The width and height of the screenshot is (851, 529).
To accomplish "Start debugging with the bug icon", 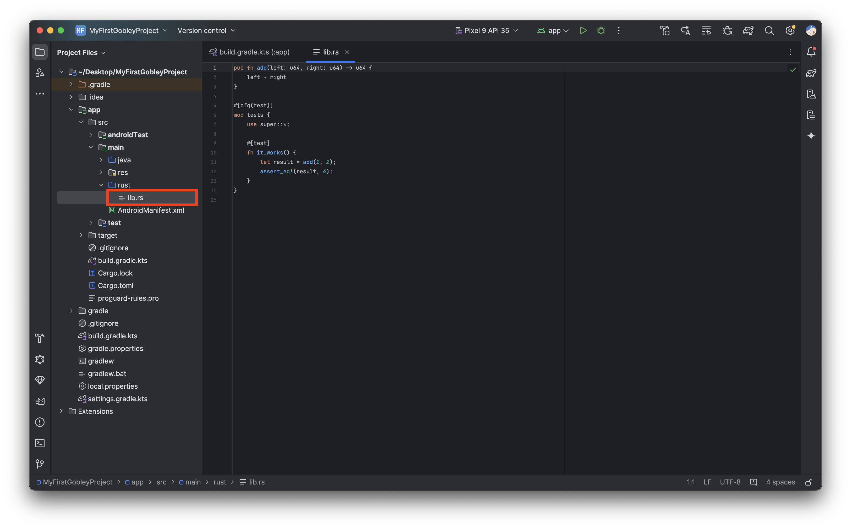I will (x=601, y=30).
